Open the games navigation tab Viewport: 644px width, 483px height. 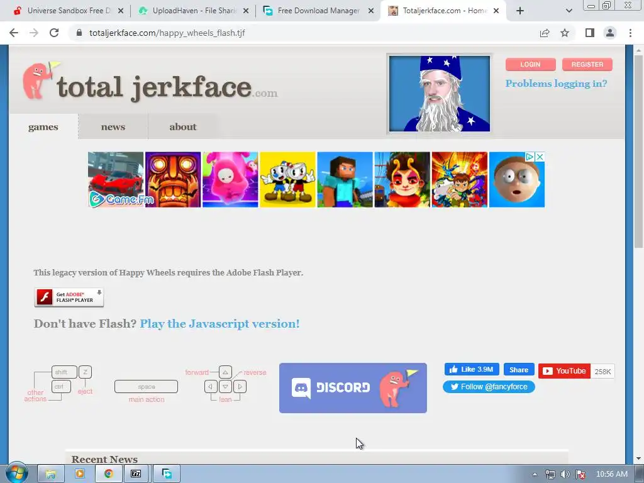point(43,127)
